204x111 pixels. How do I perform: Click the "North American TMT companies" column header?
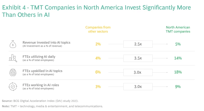[x=178, y=29]
